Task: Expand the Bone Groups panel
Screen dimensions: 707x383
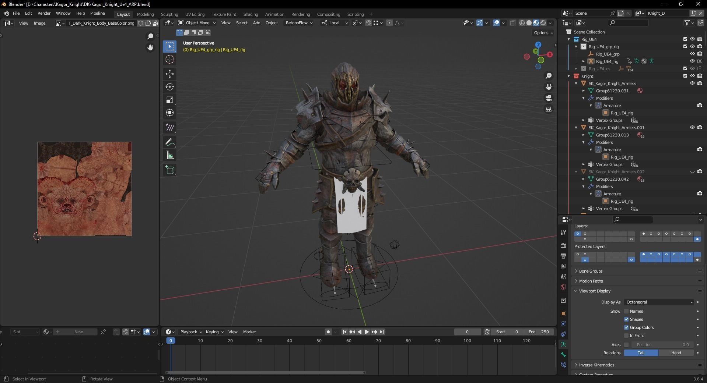Action: coord(591,271)
